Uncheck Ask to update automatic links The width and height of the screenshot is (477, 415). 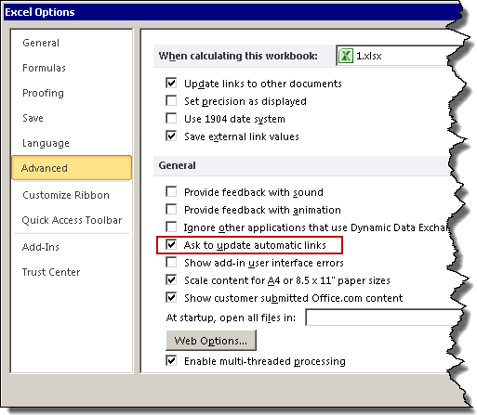(x=171, y=244)
